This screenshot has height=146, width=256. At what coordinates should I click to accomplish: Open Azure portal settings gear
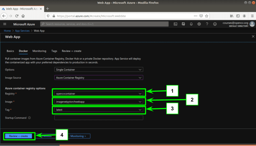point(199,24)
